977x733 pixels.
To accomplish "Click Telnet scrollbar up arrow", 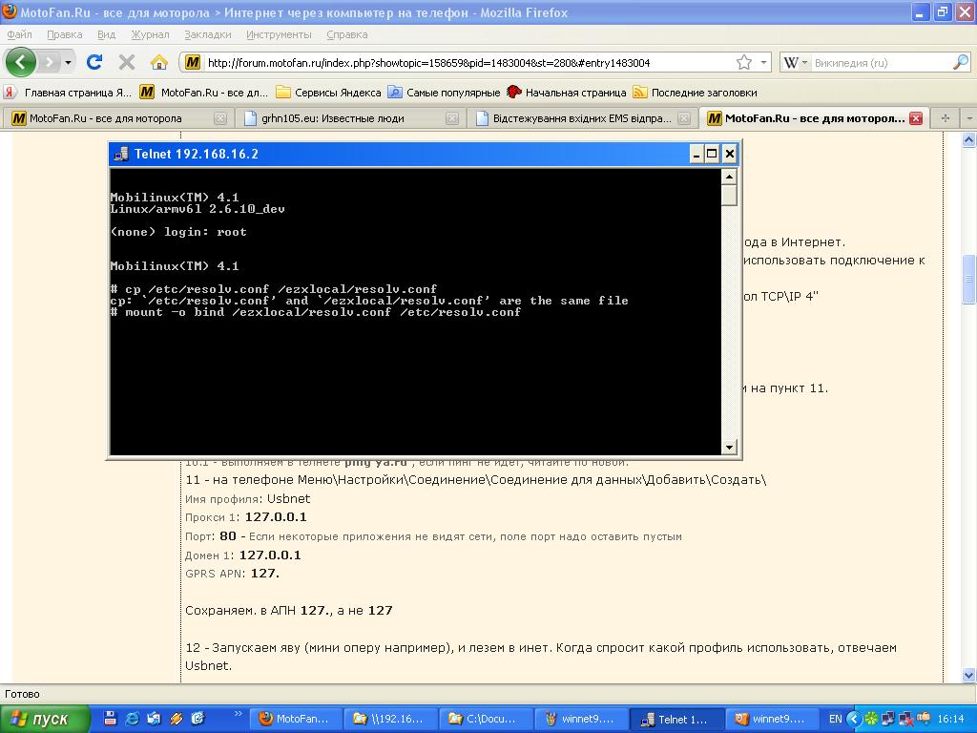I will (x=729, y=177).
